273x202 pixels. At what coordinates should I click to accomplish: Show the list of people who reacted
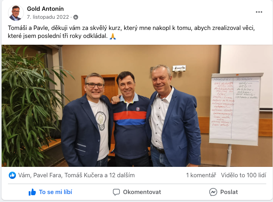[x=77, y=175]
